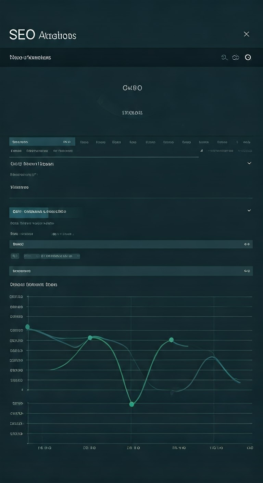Click the icon at right of Reporting row

tap(247, 271)
